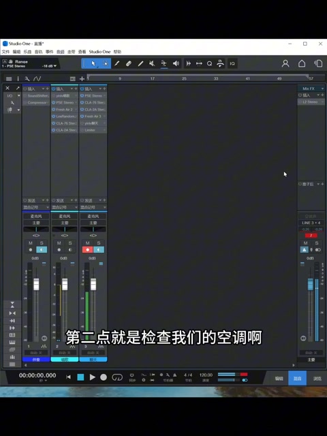Add a track with the plus button

point(82,79)
